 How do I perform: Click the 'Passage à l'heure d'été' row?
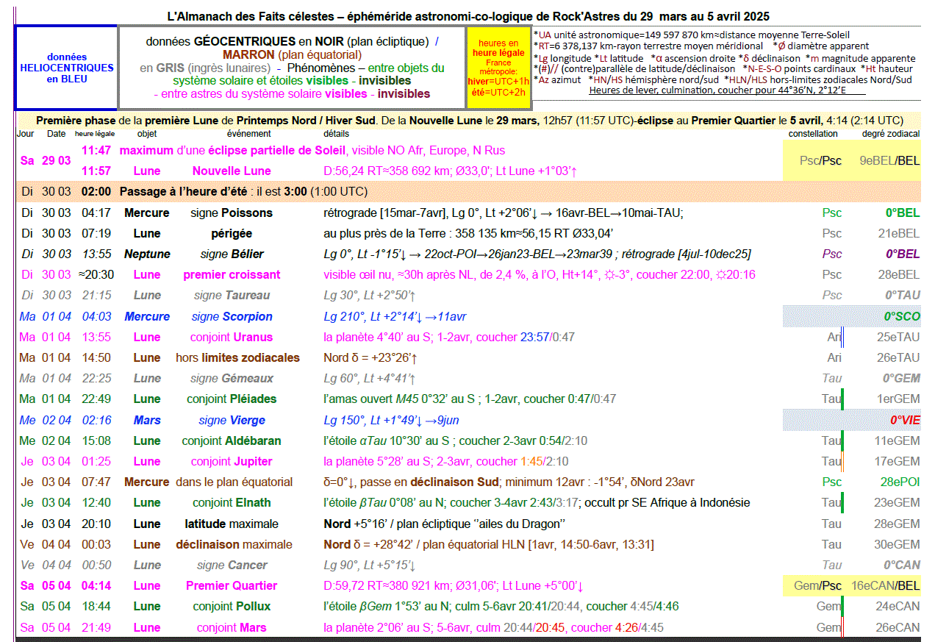click(x=467, y=192)
